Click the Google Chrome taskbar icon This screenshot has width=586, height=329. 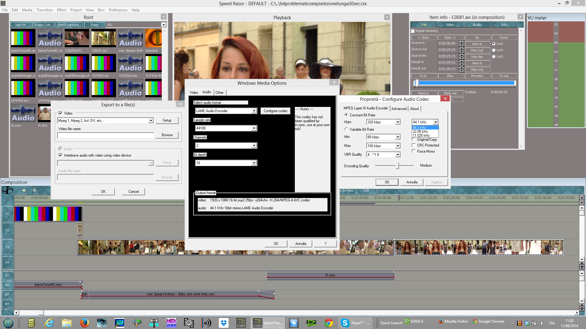tap(329, 323)
